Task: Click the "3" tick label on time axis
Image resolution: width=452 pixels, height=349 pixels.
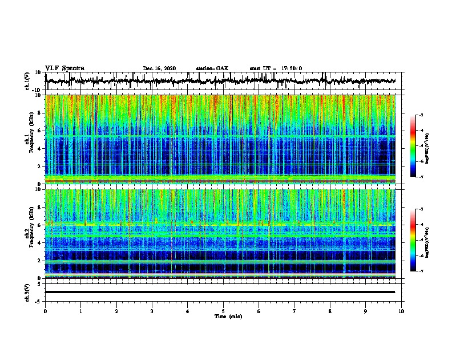Action: click(152, 311)
